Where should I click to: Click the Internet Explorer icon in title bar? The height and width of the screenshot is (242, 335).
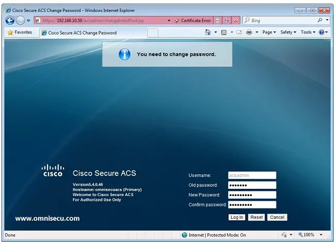point(8,10)
